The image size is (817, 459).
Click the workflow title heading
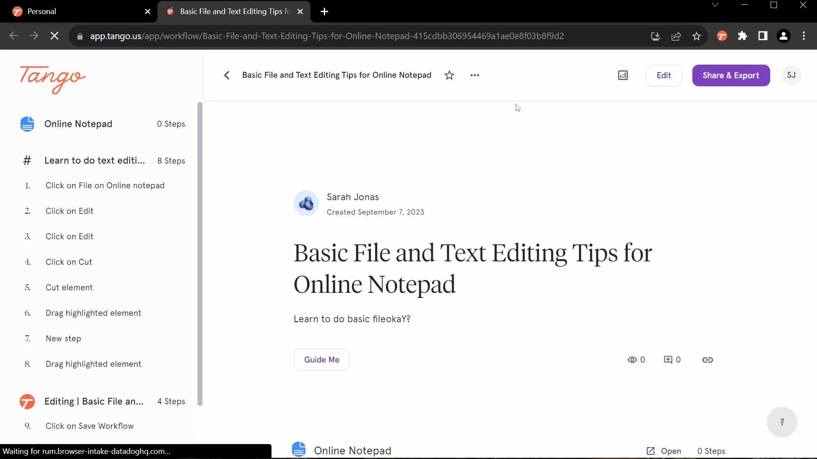point(473,269)
